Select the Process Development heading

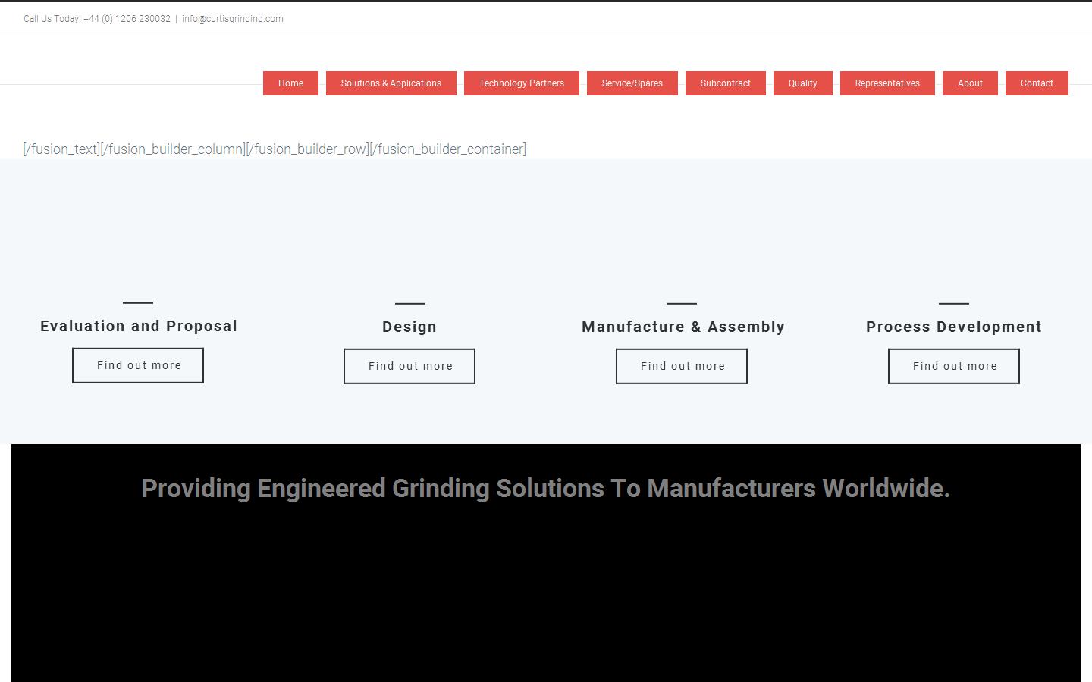(953, 327)
